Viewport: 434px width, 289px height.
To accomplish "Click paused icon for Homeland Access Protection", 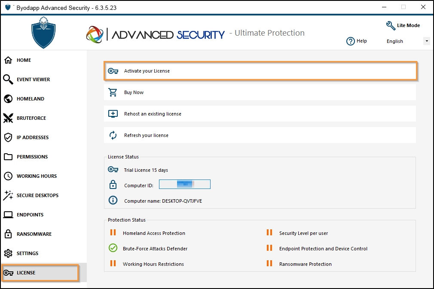I will tap(113, 232).
